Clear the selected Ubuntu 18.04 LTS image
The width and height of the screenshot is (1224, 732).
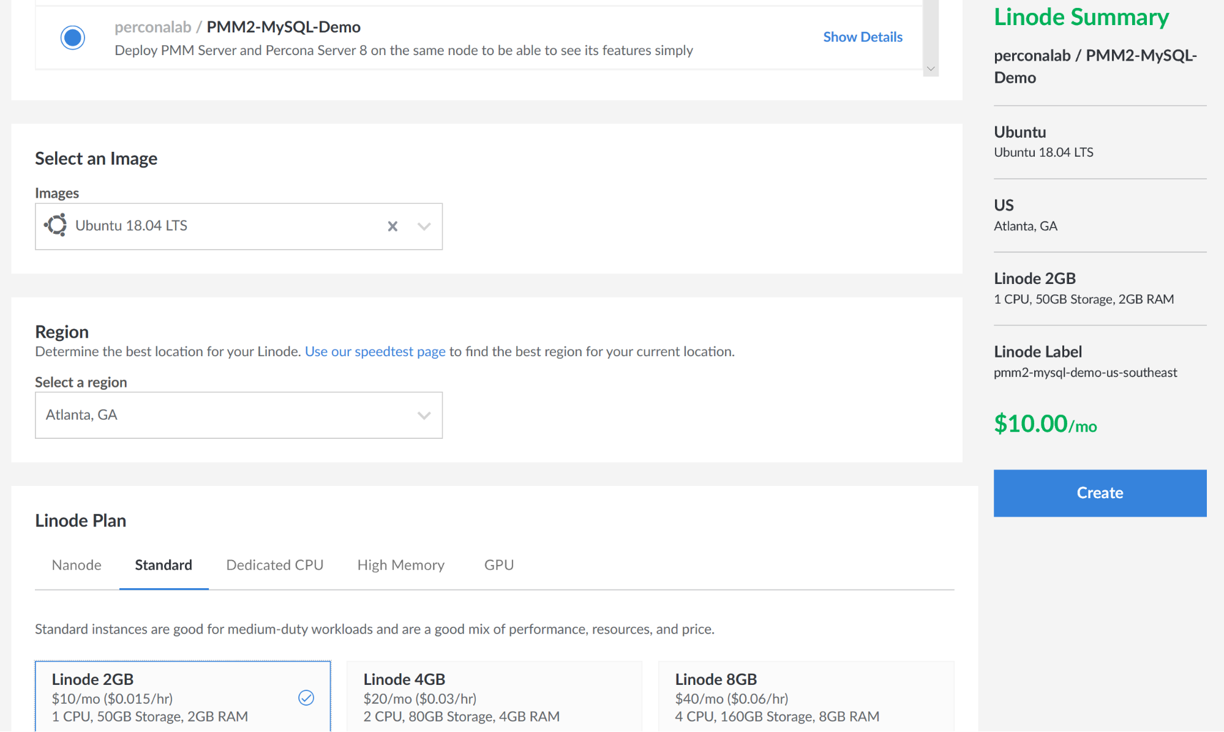(x=392, y=226)
